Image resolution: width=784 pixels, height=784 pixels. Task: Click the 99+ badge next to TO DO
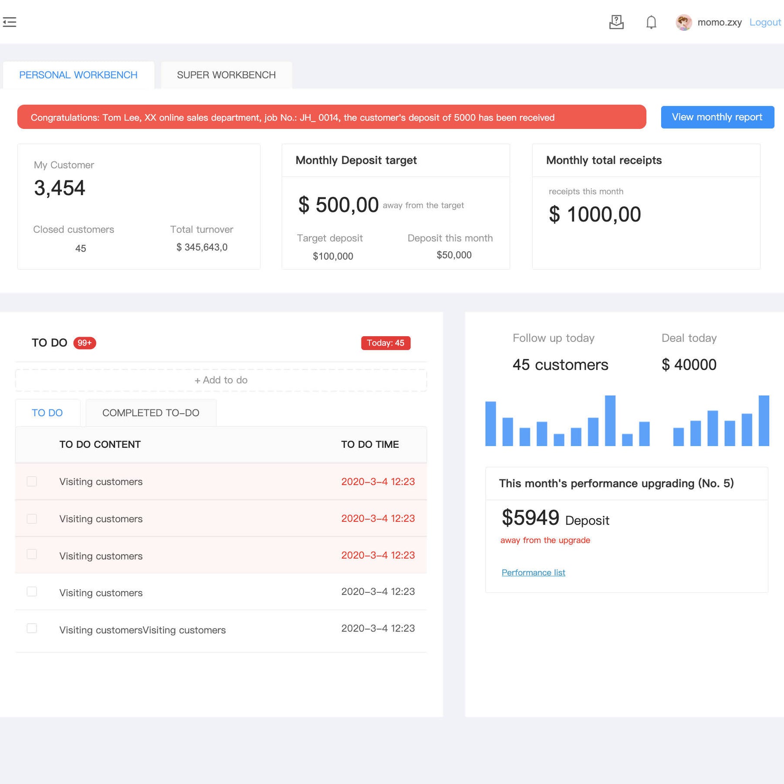tap(84, 343)
